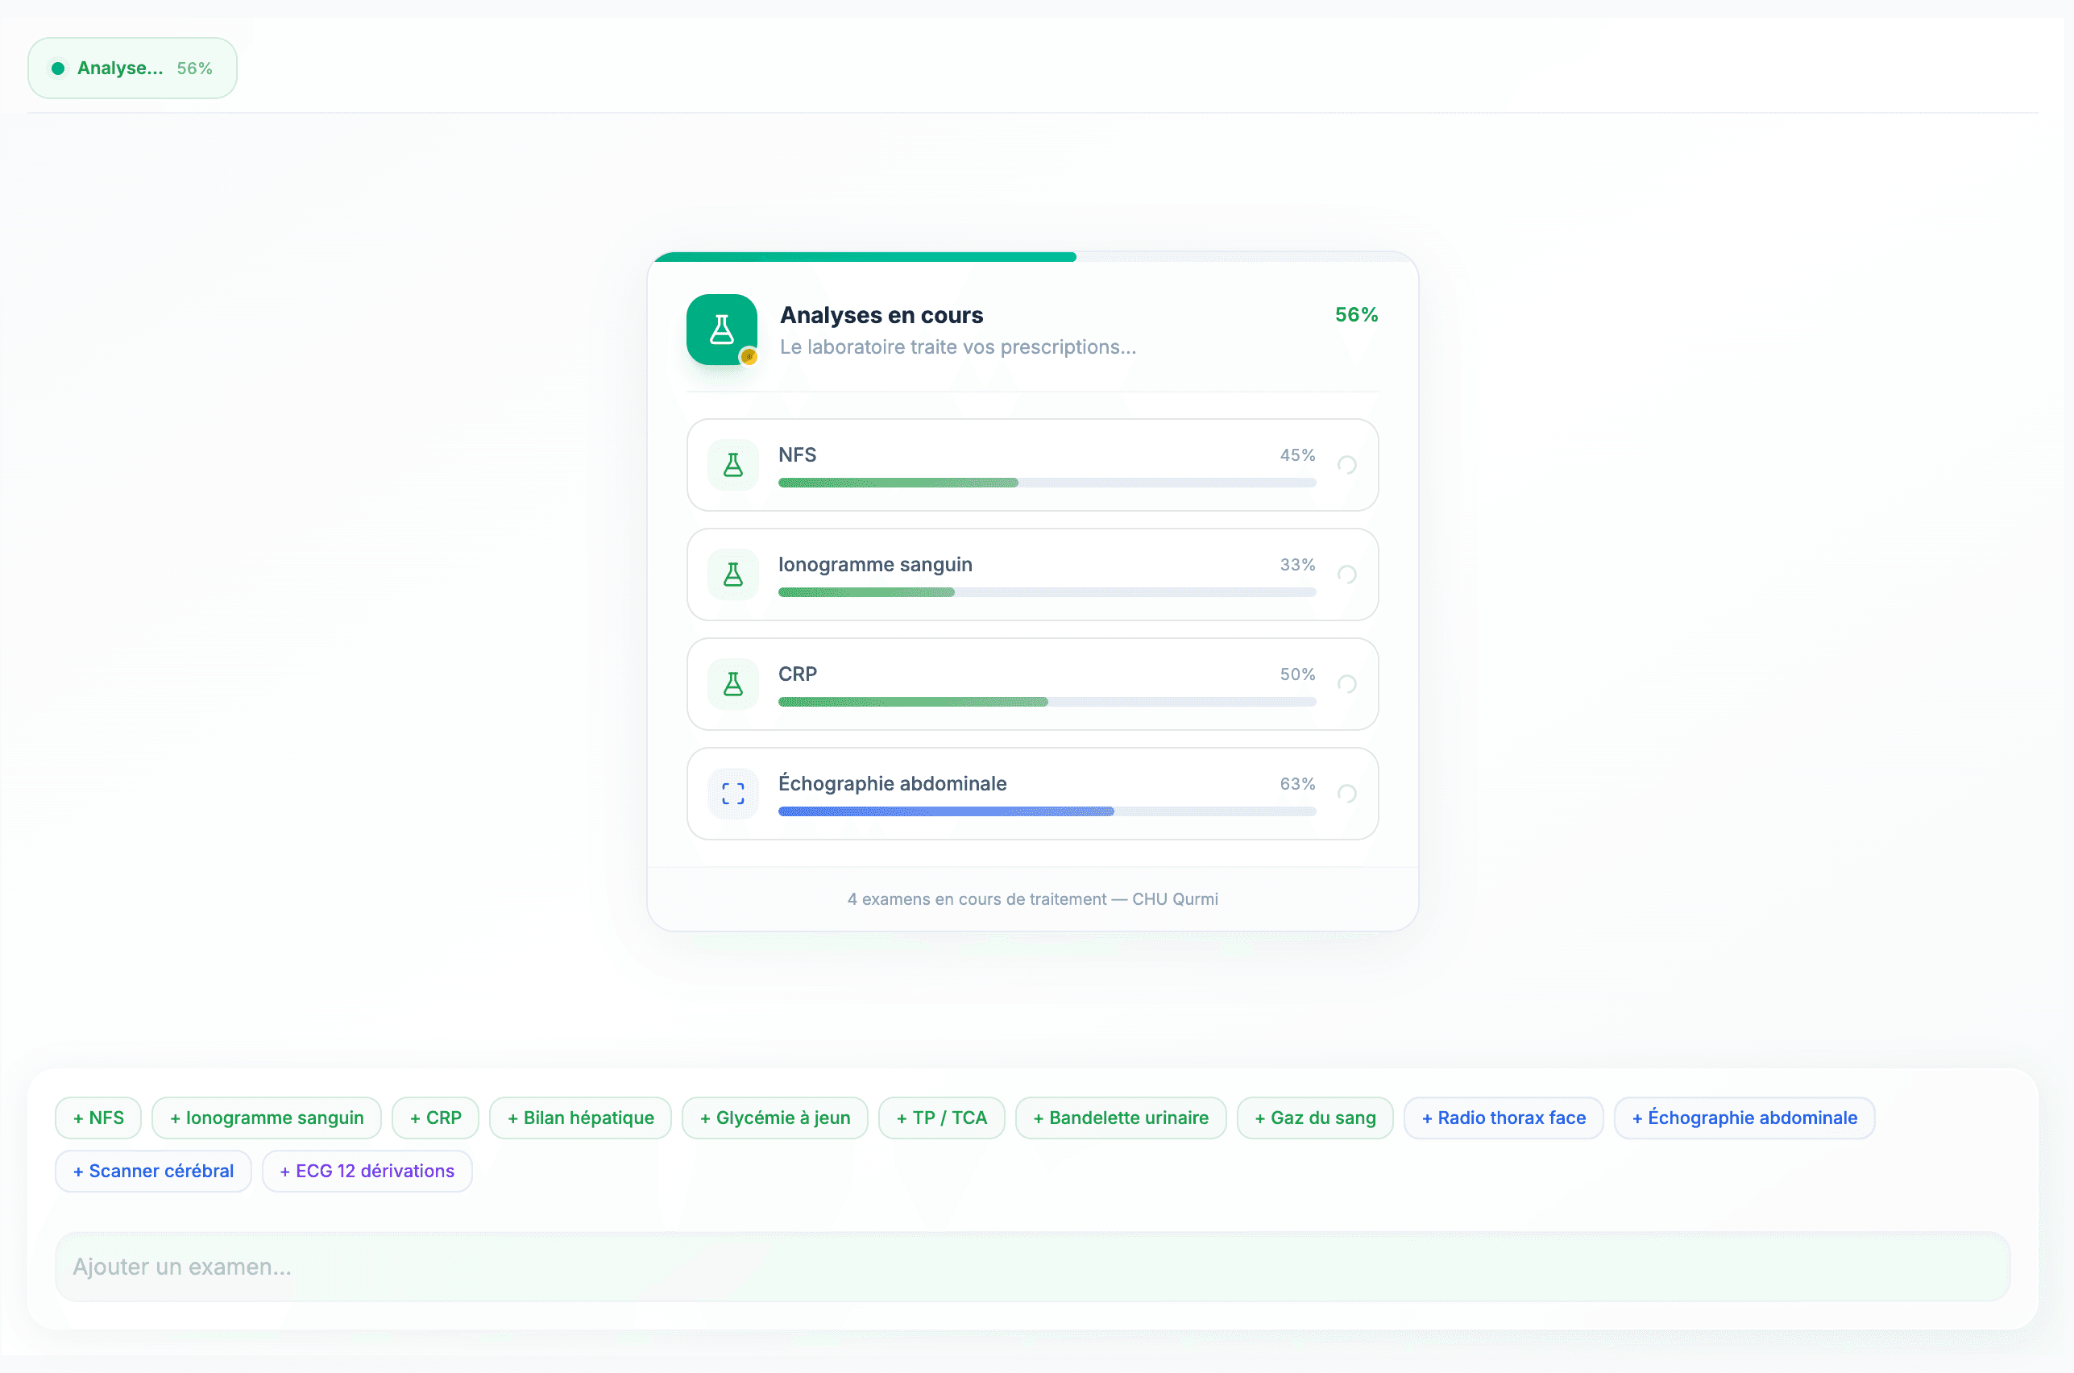Add Radio thorax face imaging
The image size is (2074, 1373).
click(1502, 1118)
